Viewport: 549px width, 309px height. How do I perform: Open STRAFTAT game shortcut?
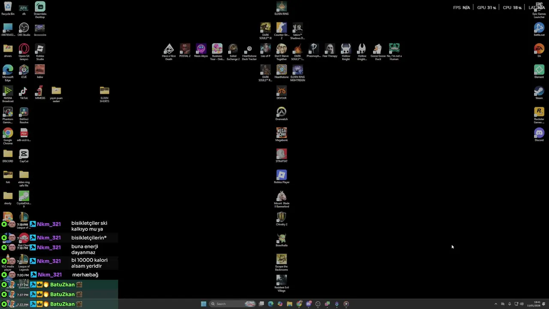[x=281, y=156]
